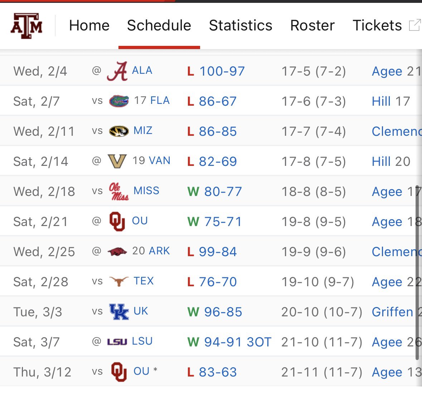Go to the Roster tab
This screenshot has width=422, height=398.
point(312,25)
